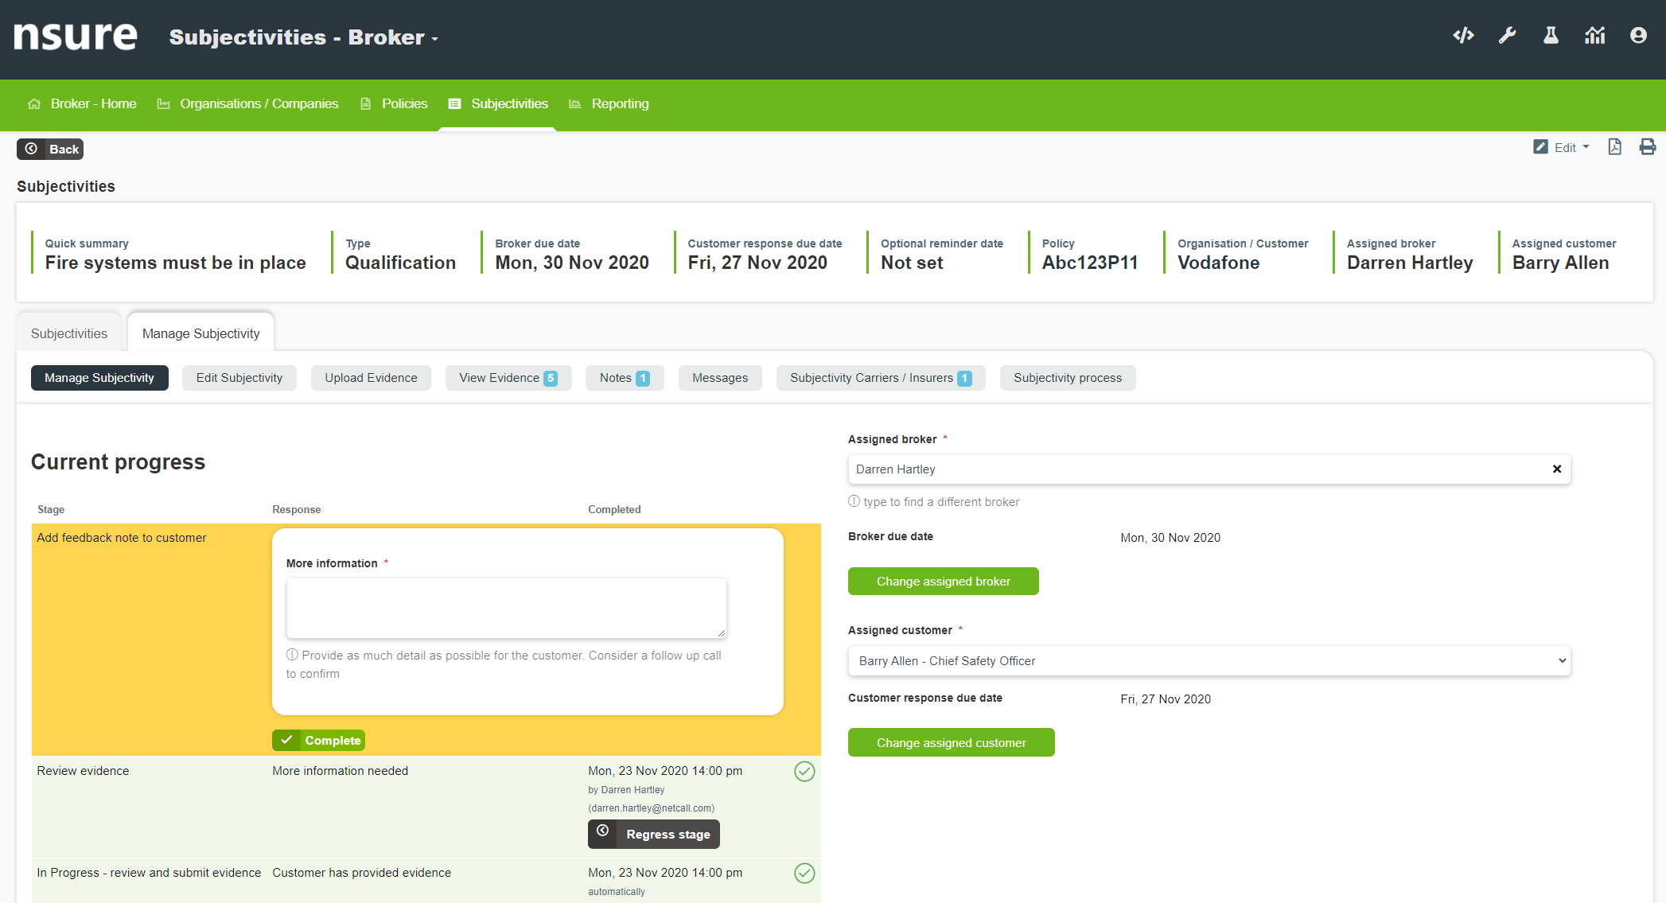
Task: Click the code brackets icon in header
Action: coord(1463,35)
